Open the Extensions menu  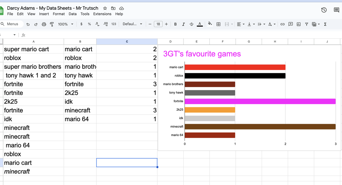click(x=102, y=14)
